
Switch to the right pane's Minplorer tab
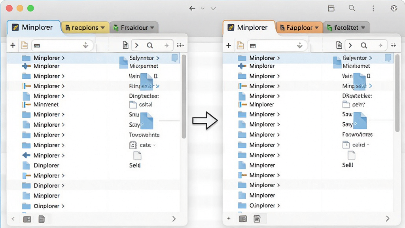click(x=249, y=27)
